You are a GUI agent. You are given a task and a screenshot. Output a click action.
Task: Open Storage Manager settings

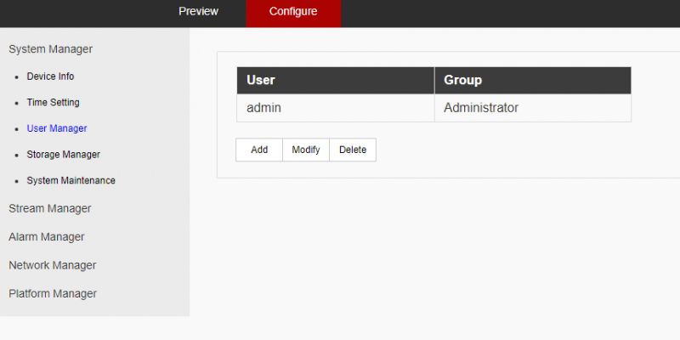pos(63,155)
